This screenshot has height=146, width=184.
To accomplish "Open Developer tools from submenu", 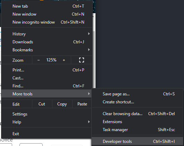I will [137, 141].
